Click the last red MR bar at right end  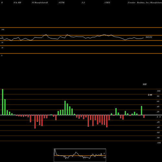pyautogui.click(x=144, y=116)
